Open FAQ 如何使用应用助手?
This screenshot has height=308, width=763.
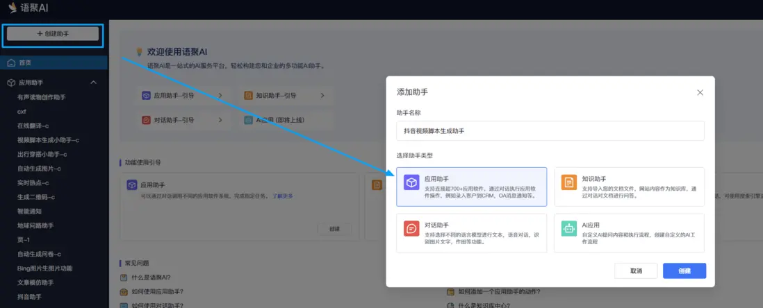coord(157,292)
